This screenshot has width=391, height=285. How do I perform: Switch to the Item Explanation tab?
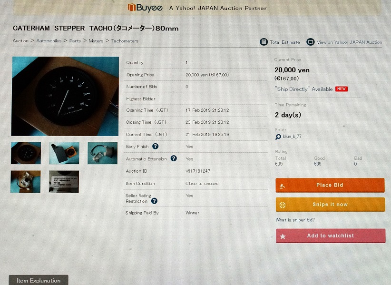(39, 280)
